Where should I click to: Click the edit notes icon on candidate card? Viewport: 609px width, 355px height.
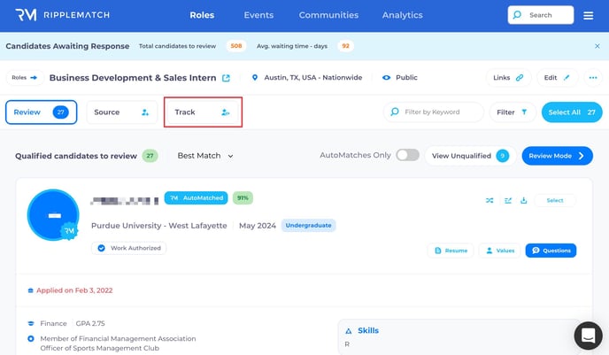coord(507,200)
